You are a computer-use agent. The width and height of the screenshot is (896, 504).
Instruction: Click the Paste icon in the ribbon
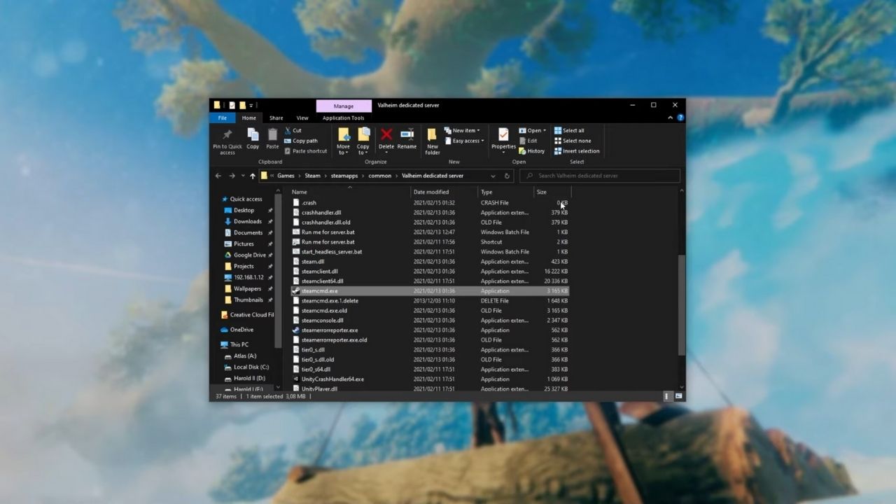tap(272, 136)
